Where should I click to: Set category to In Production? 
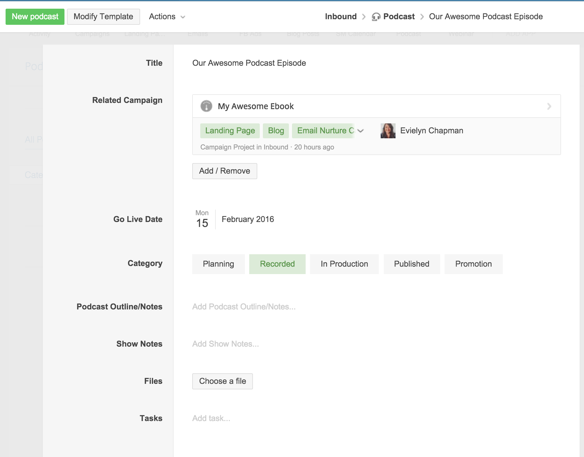(344, 264)
